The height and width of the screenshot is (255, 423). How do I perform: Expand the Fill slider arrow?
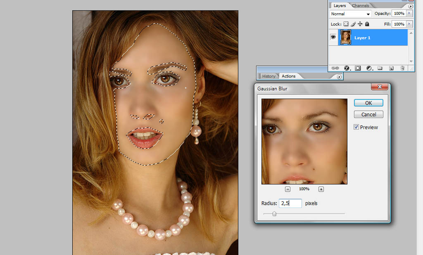tap(409, 24)
